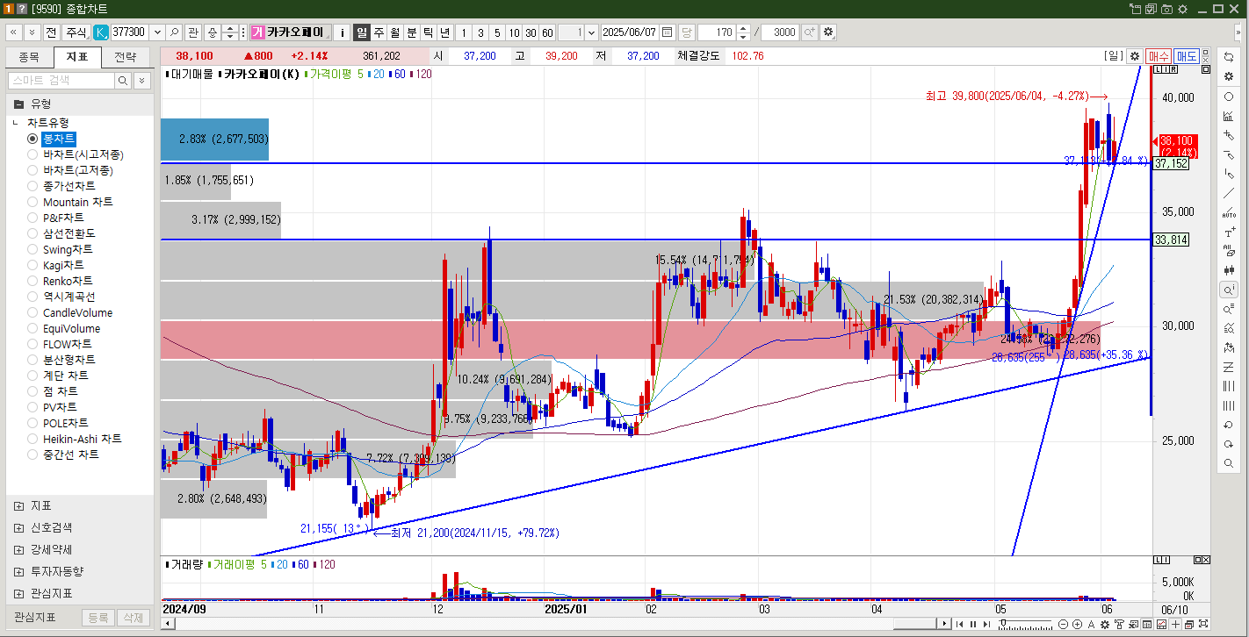Screen dimensions: 1249x637
Task: Click the 삭제 button
Action: (x=133, y=618)
